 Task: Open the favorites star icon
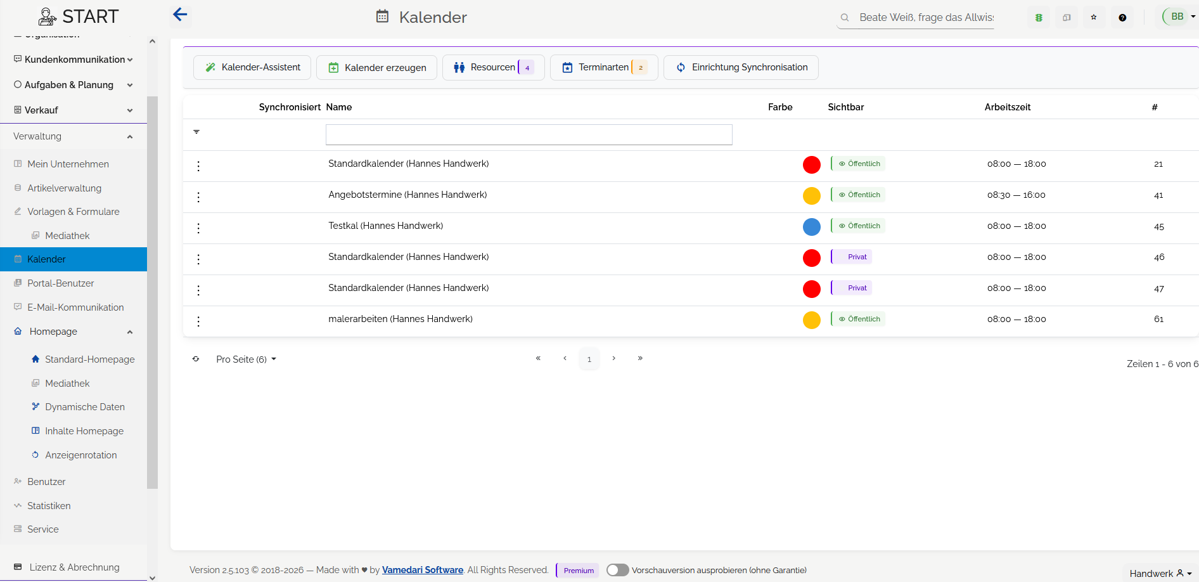(1094, 18)
